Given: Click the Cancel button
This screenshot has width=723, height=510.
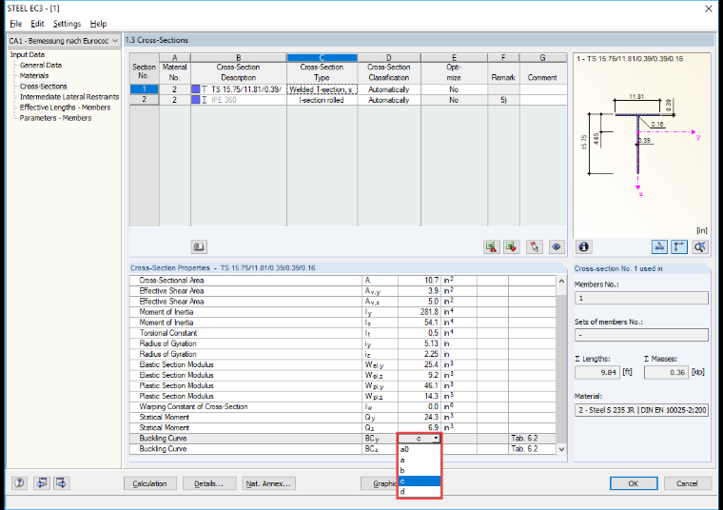Looking at the screenshot, I should point(687,483).
